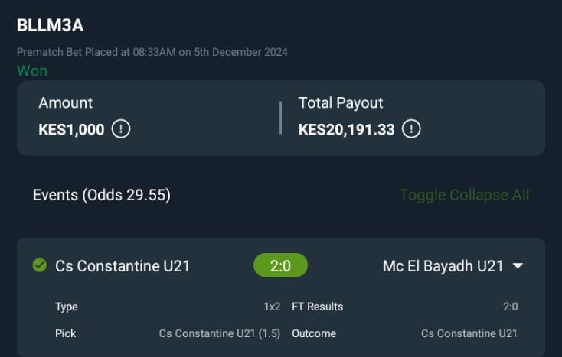Click the green checkmark beside Cs Constantine U21
The image size is (562, 357).
tap(40, 265)
